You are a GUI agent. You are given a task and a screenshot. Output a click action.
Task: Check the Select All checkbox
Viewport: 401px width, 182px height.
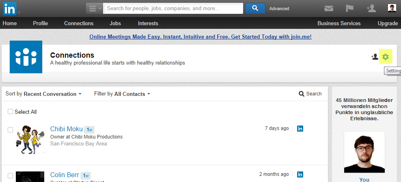[x=11, y=112]
